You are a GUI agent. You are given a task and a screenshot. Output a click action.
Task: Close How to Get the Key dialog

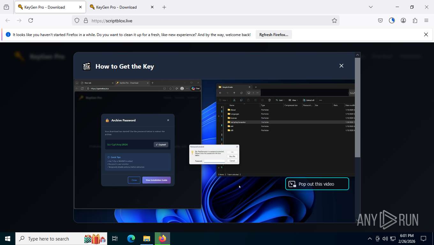(x=341, y=66)
